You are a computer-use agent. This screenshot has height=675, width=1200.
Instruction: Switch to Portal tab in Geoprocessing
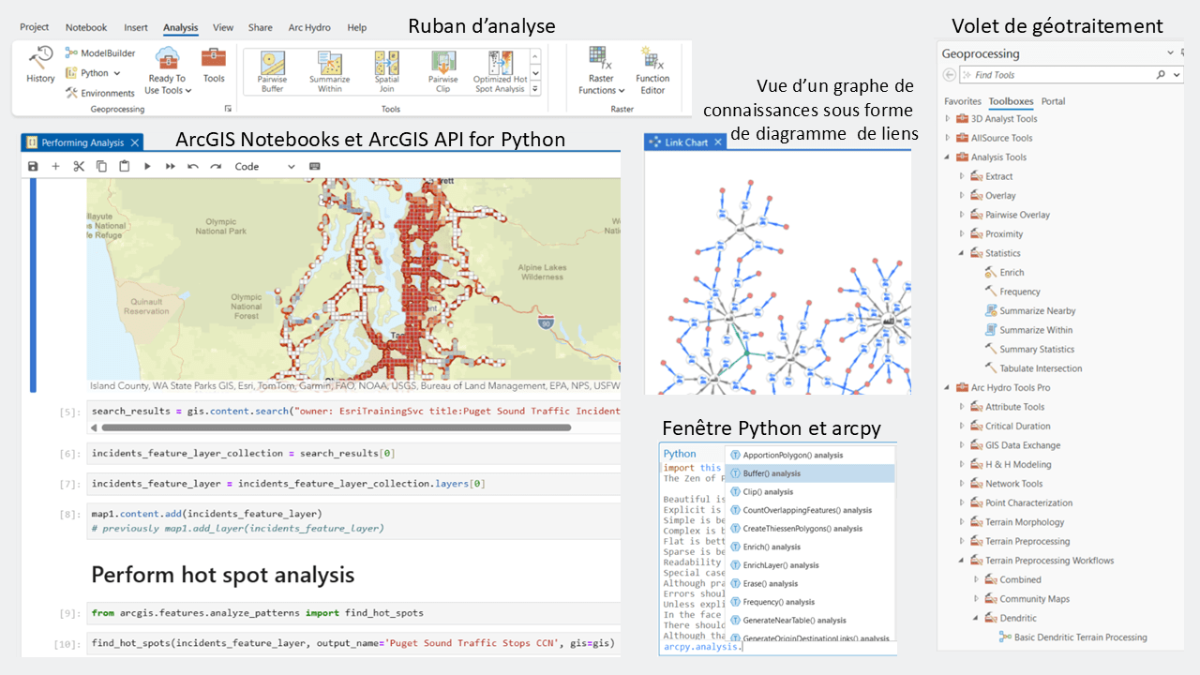pos(1054,101)
